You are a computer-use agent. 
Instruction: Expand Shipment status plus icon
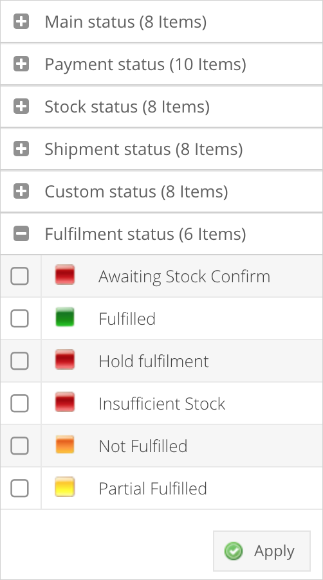21,149
